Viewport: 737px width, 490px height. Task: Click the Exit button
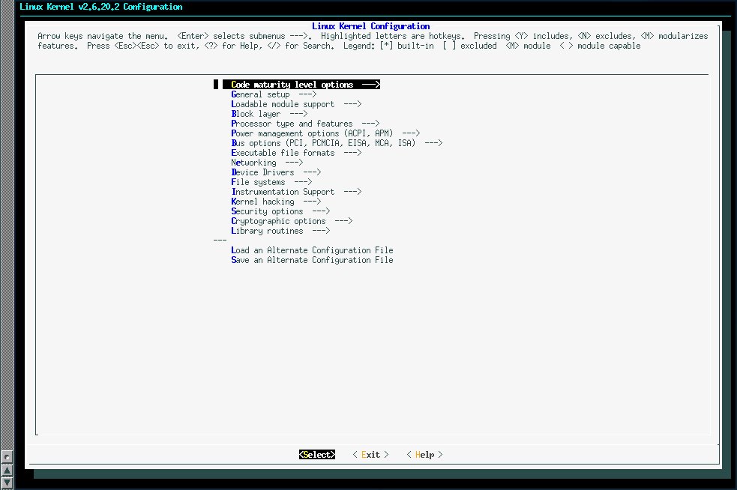point(371,455)
